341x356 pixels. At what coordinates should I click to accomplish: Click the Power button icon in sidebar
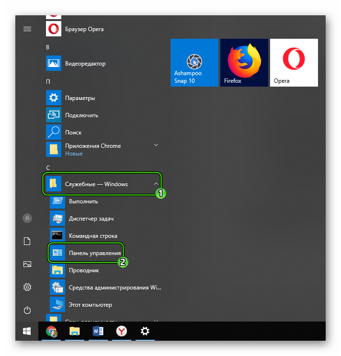[x=27, y=310]
